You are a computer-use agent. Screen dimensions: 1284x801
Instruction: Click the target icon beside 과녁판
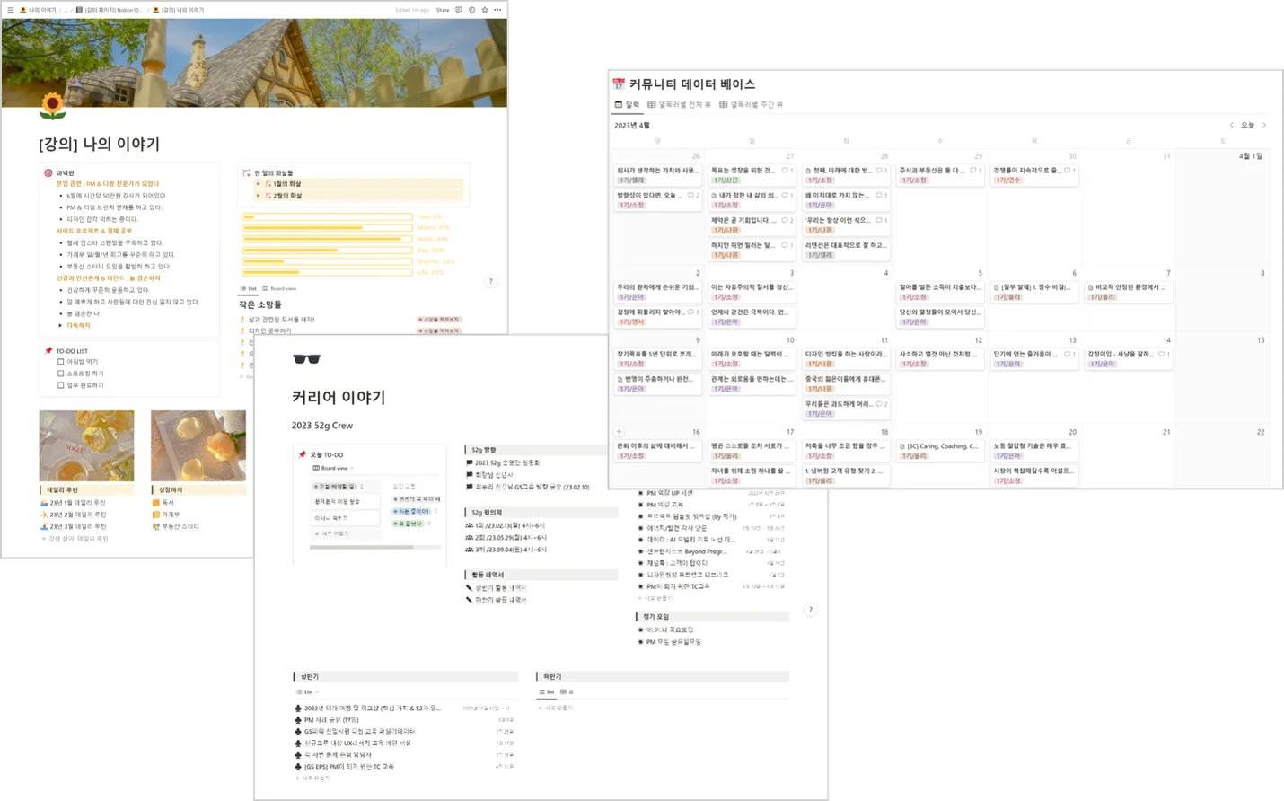coord(48,172)
